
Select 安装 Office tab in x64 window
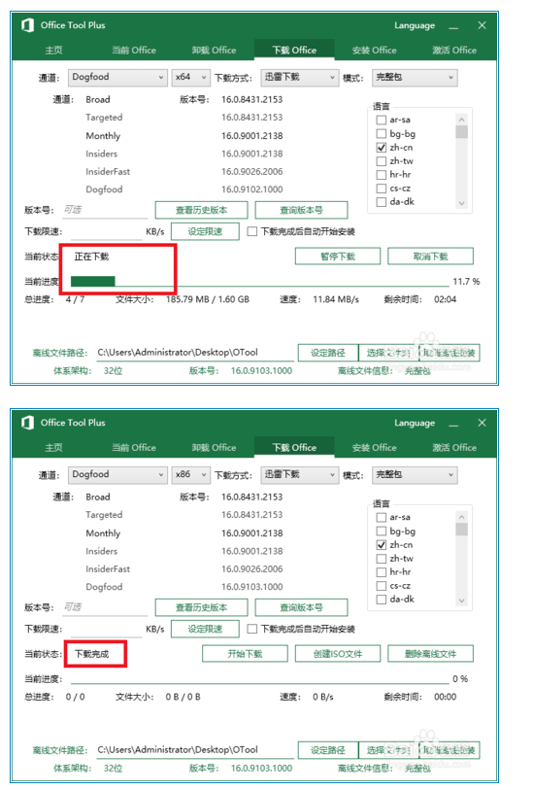pos(374,50)
